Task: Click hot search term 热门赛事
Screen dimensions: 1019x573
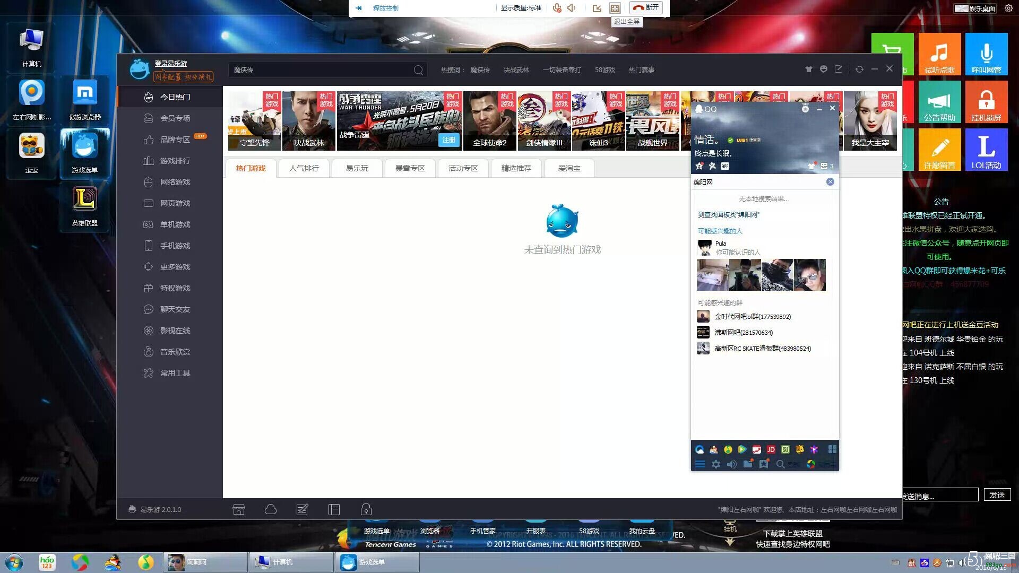Action: [x=641, y=70]
